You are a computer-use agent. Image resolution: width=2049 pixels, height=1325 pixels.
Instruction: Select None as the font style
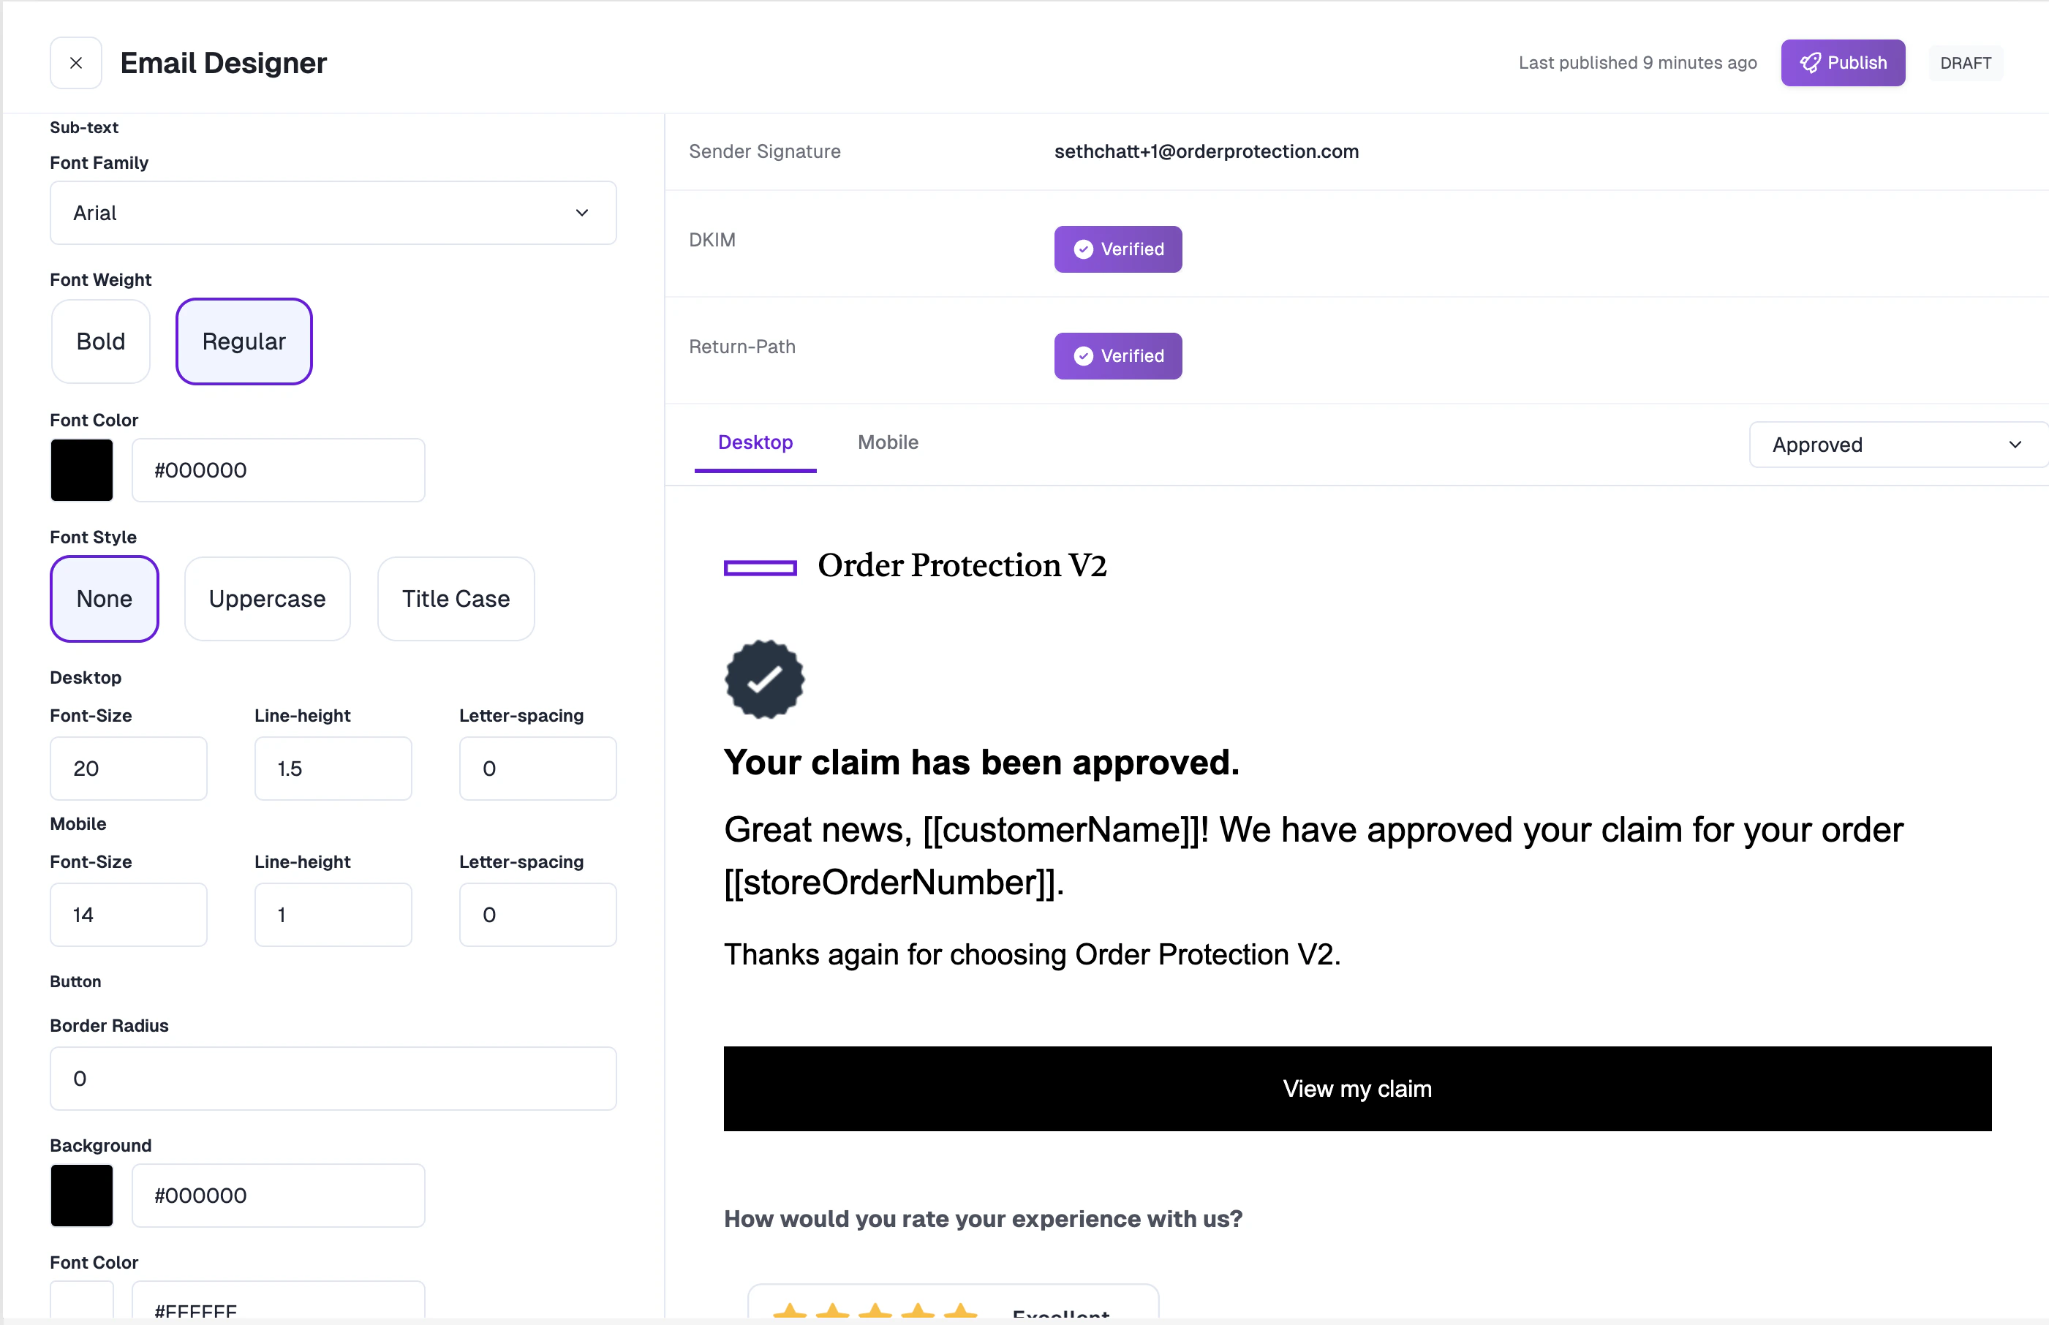(104, 599)
